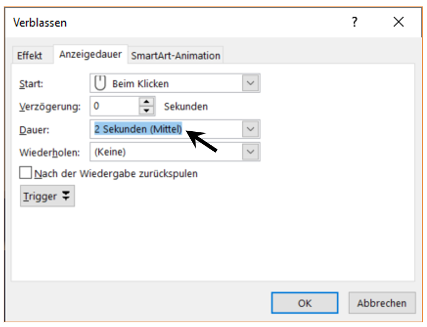Viewport: 427px width, 327px height.
Task: Click inside the Verzögerung number field
Action: pos(113,106)
